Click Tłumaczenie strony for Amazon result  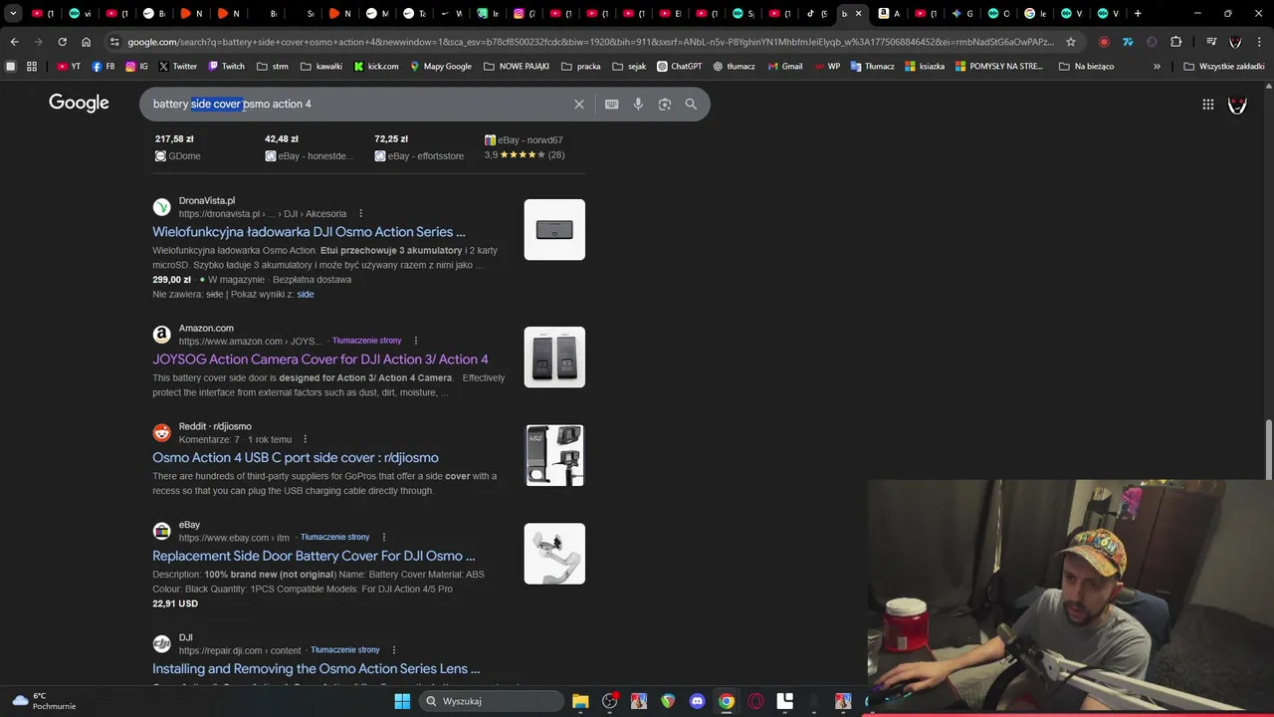367,341
